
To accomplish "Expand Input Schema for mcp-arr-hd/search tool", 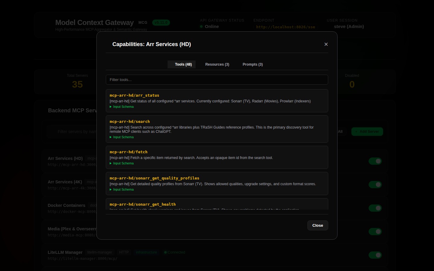I will (122, 137).
